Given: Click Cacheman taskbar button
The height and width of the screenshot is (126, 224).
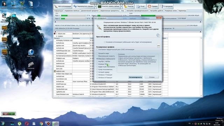Looking at the screenshot, I should click(55, 124).
